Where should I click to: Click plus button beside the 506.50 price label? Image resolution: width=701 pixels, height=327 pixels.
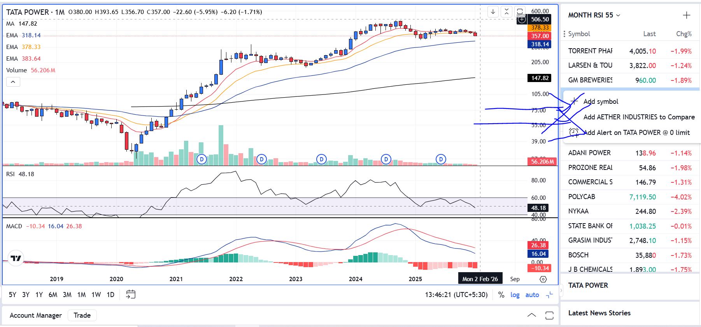[522, 19]
